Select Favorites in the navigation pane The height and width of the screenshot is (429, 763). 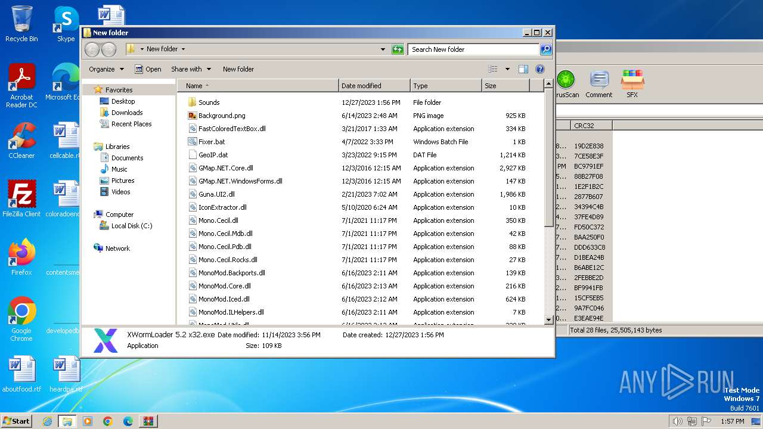click(x=119, y=90)
